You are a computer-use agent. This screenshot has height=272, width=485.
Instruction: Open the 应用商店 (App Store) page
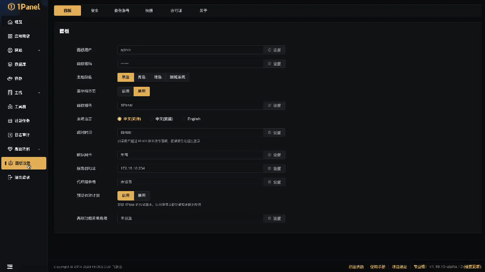click(21, 36)
